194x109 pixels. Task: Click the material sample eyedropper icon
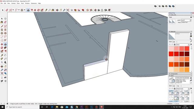(x=191, y=41)
